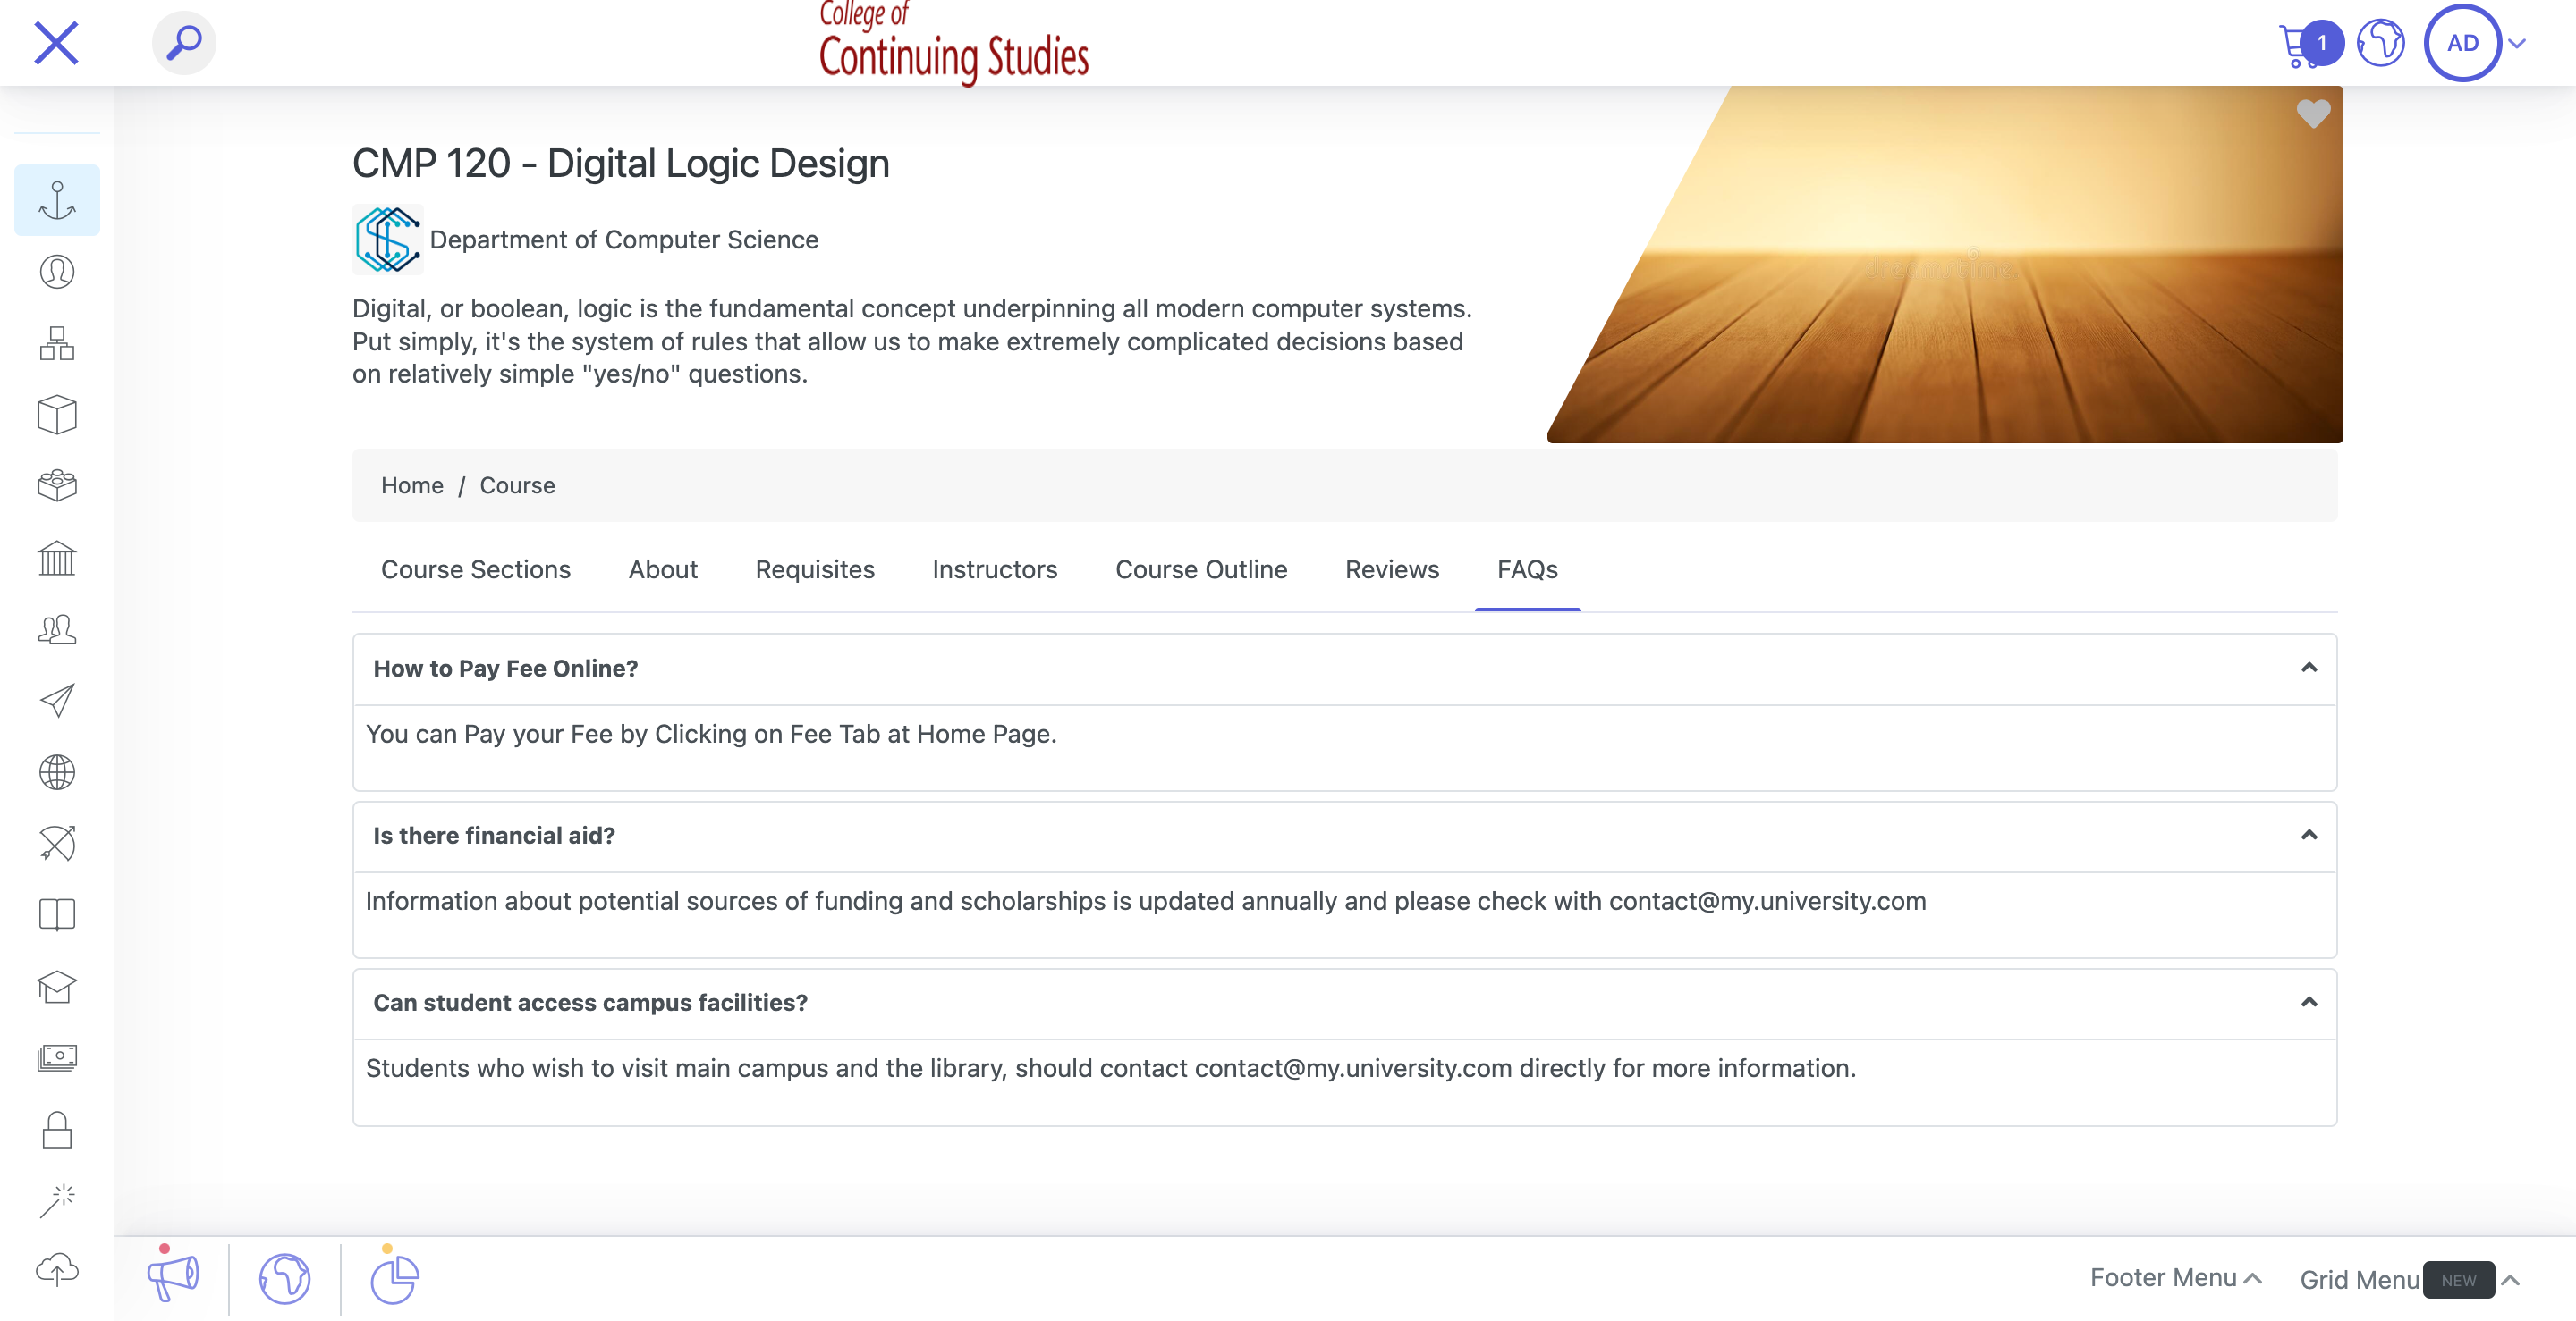Open the user profile sidebar icon
This screenshot has width=2576, height=1321.
[57, 272]
